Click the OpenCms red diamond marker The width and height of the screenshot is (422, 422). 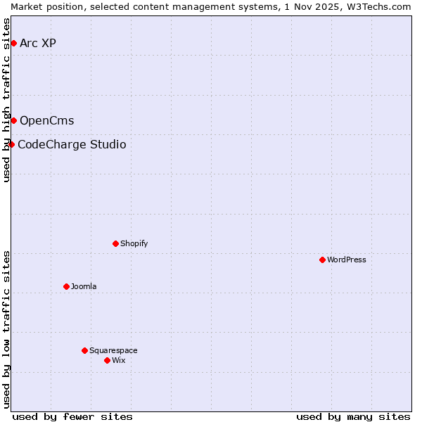(13, 120)
